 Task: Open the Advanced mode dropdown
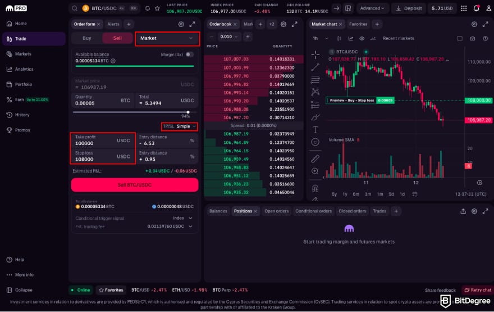[372, 8]
